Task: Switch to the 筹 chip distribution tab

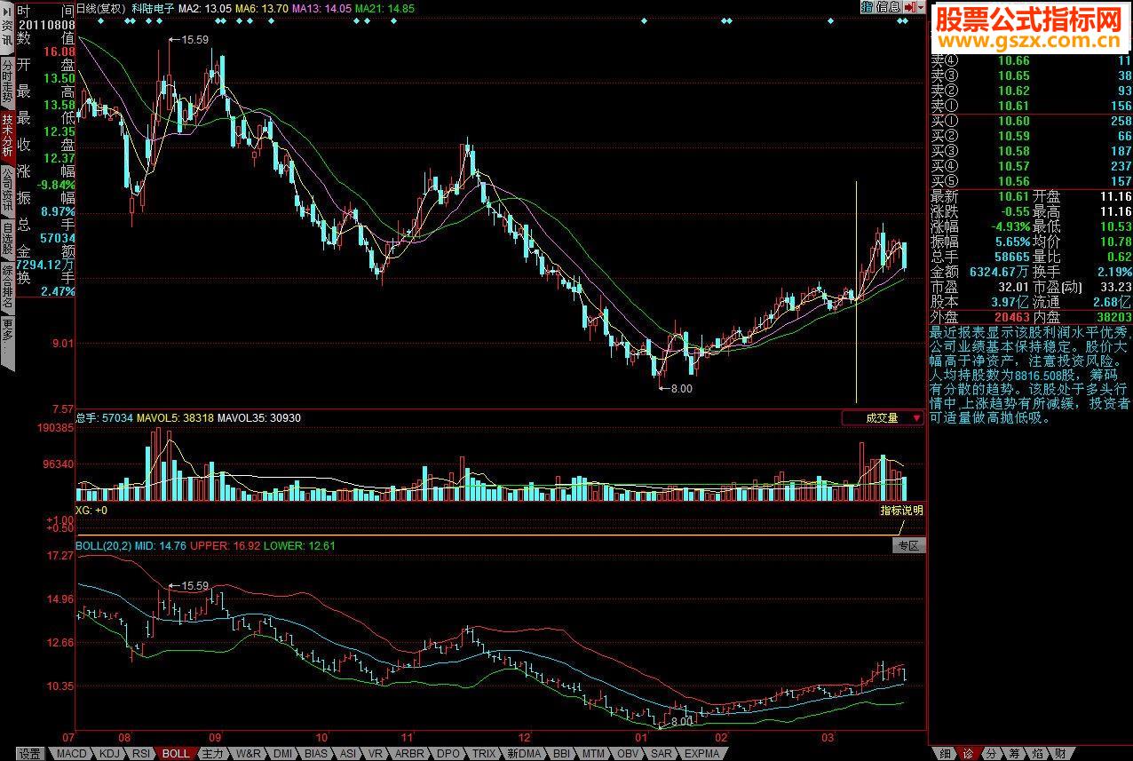Action: click(x=1014, y=754)
